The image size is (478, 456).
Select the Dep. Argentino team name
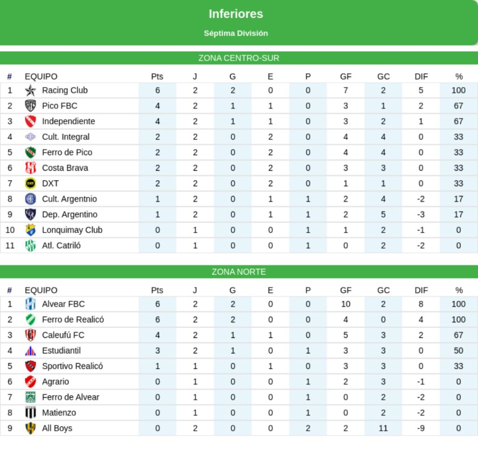[70, 214]
